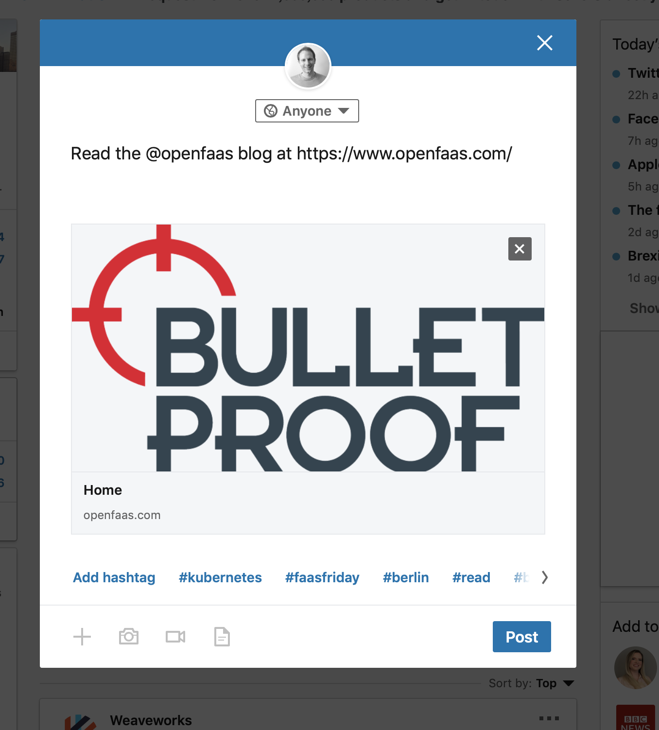Expand the Show more news link
Image resolution: width=659 pixels, height=730 pixels.
644,308
